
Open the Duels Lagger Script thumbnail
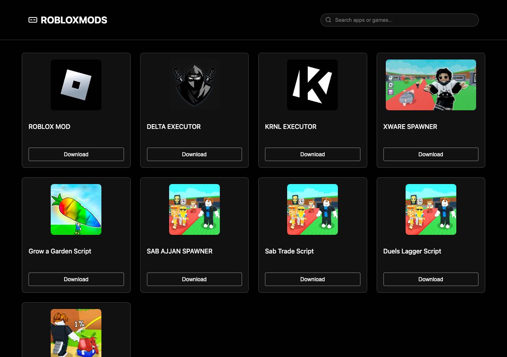click(431, 209)
